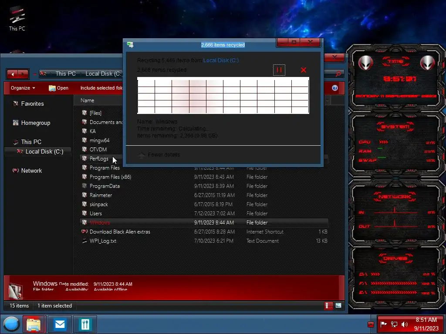
Task: Open Explorer help icon
Action: tap(335, 88)
